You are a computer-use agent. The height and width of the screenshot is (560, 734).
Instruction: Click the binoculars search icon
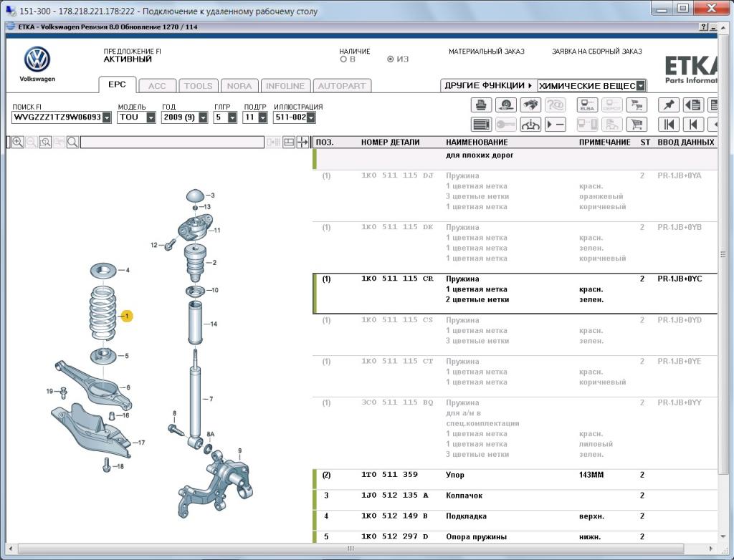pos(530,105)
